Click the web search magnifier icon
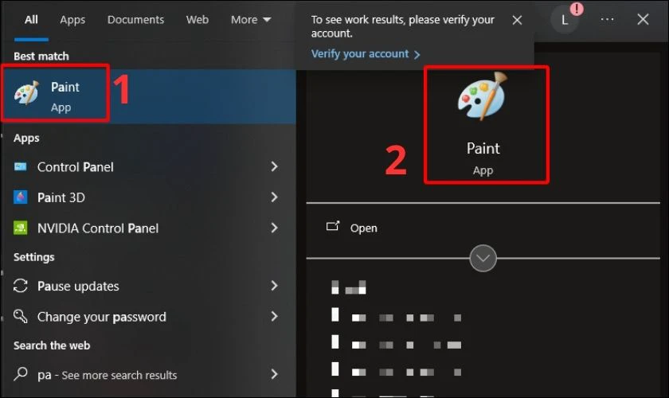 (x=21, y=375)
